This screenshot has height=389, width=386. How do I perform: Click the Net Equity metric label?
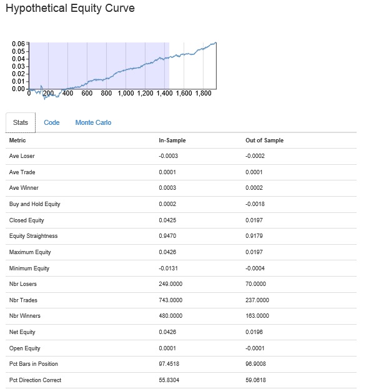pyautogui.click(x=22, y=332)
